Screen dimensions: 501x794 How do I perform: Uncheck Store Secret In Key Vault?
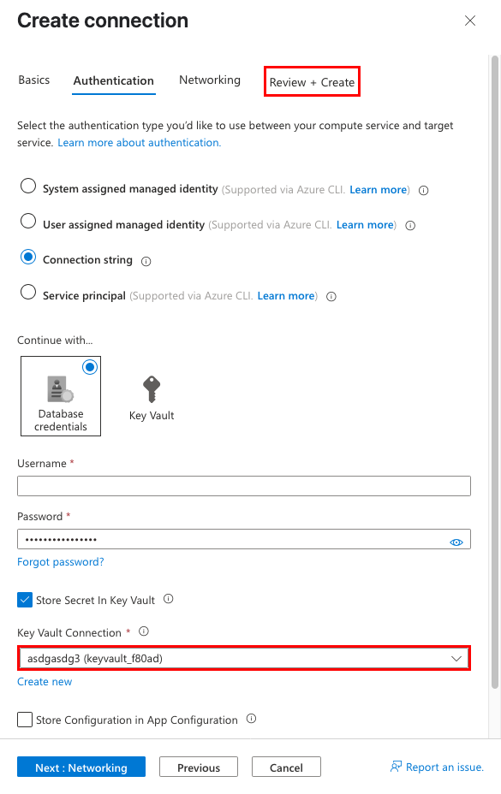pyautogui.click(x=25, y=599)
